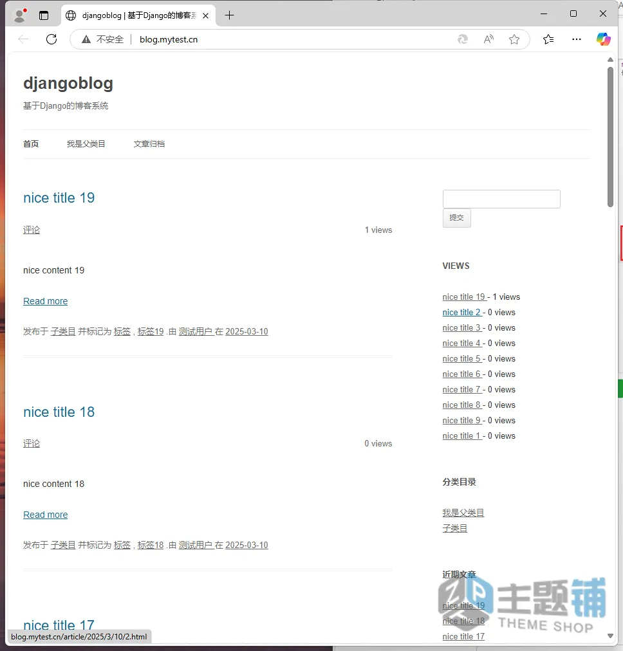Viewport: 623px width, 651px height.
Task: Click the back navigation arrow
Action: click(x=23, y=39)
